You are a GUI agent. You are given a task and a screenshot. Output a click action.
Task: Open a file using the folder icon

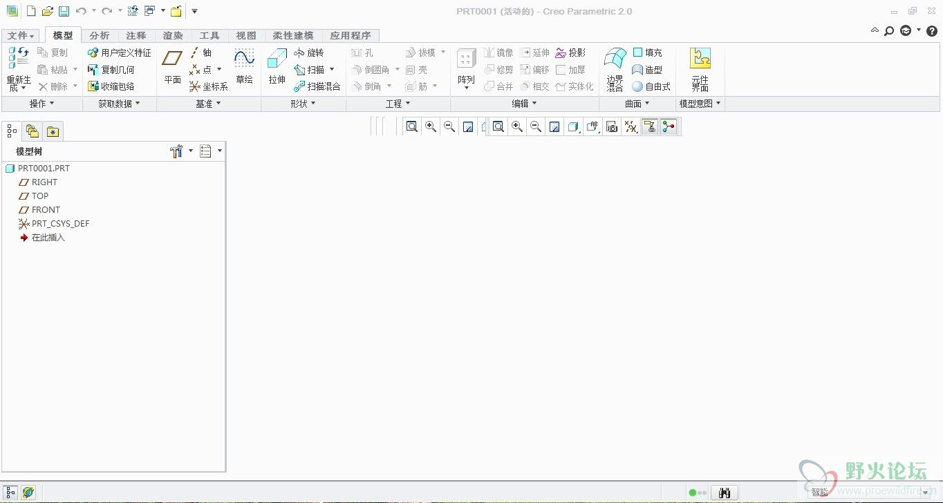tap(47, 11)
